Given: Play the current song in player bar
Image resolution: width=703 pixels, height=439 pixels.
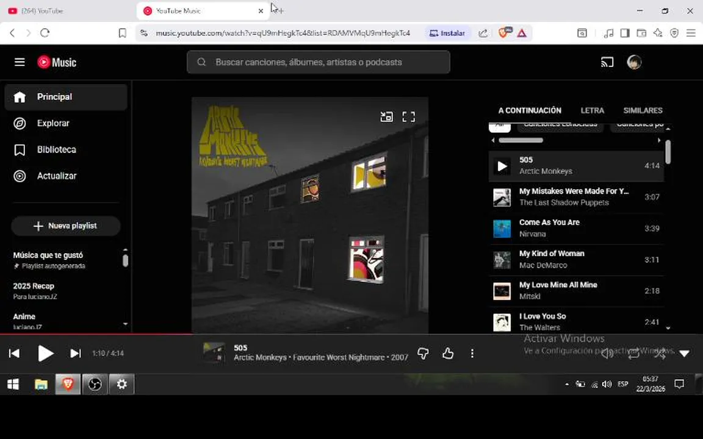Looking at the screenshot, I should coord(45,354).
